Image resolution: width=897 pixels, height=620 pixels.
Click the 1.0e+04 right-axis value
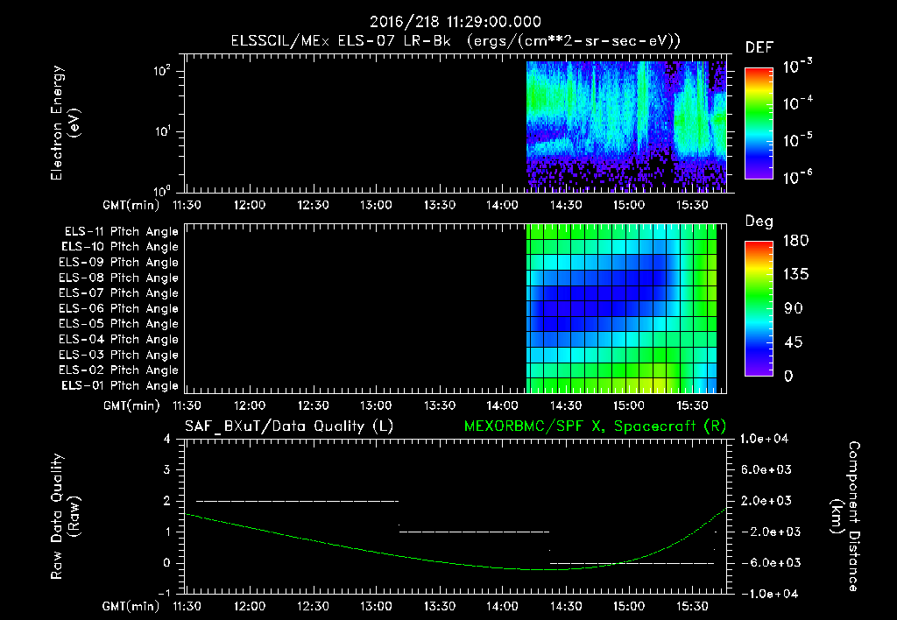tap(765, 440)
